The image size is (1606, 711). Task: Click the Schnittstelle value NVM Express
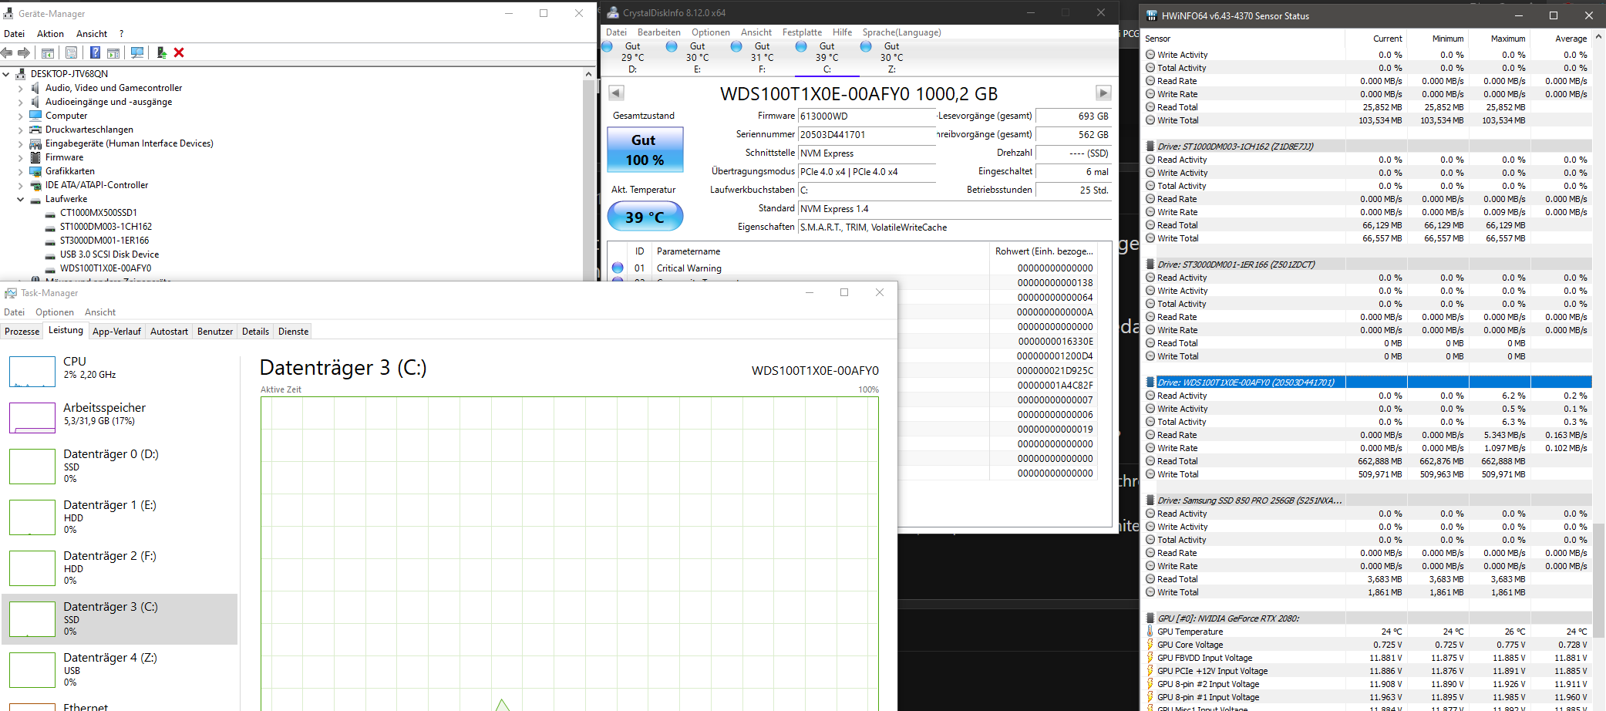[x=867, y=153]
